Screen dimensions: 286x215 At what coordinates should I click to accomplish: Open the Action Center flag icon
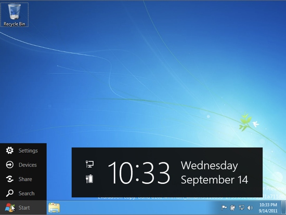[224, 208]
